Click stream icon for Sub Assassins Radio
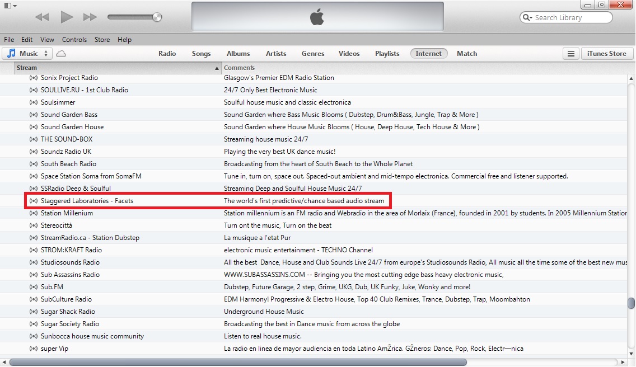The height and width of the screenshot is (367, 636). [x=34, y=275]
